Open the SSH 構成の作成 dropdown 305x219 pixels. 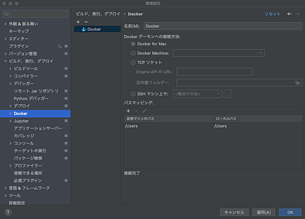click(x=197, y=94)
